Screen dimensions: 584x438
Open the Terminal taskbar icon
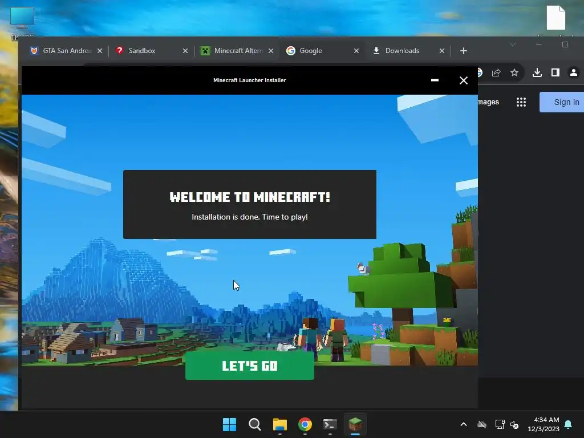pyautogui.click(x=330, y=424)
